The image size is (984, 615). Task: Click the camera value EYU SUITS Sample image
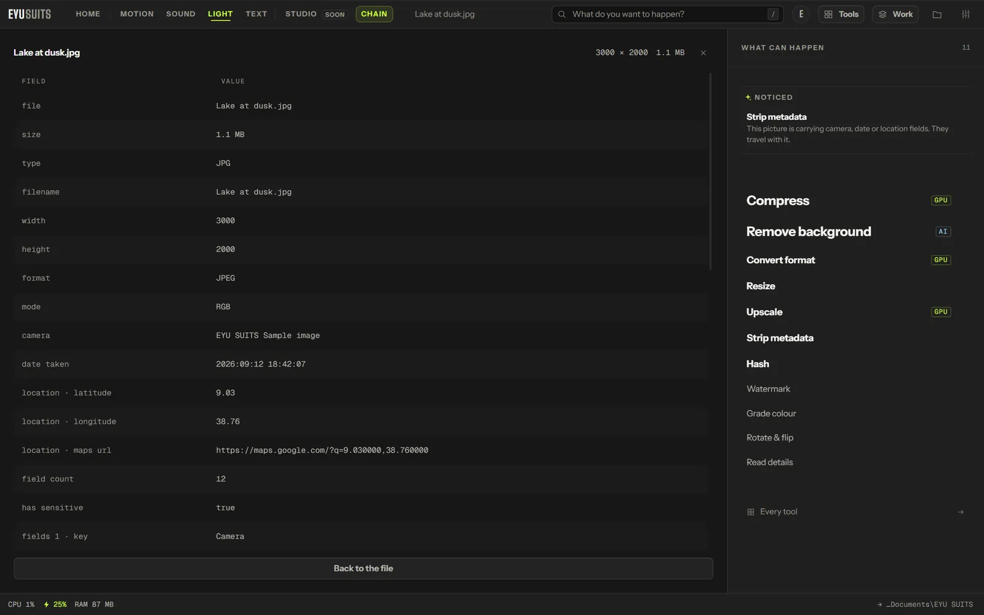point(268,335)
